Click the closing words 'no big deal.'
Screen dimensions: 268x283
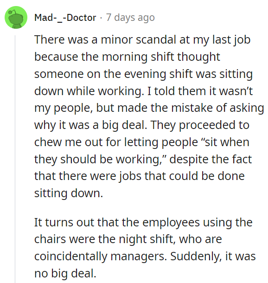[x=65, y=273]
